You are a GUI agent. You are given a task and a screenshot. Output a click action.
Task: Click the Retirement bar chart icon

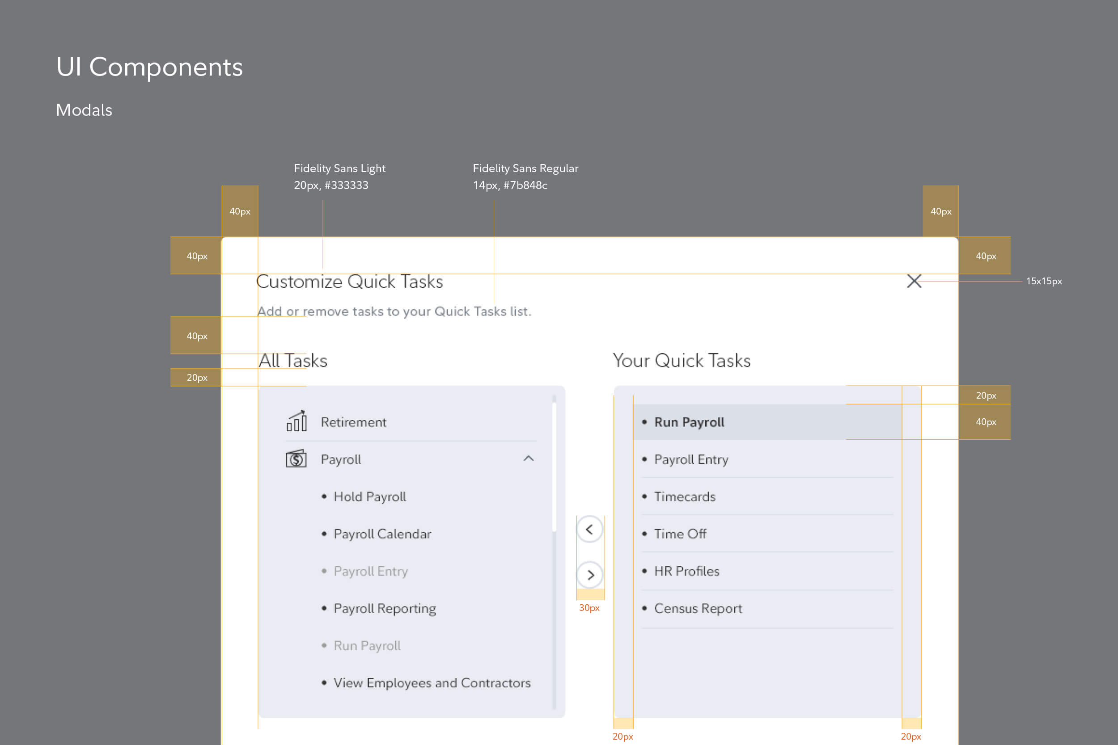pyautogui.click(x=296, y=421)
